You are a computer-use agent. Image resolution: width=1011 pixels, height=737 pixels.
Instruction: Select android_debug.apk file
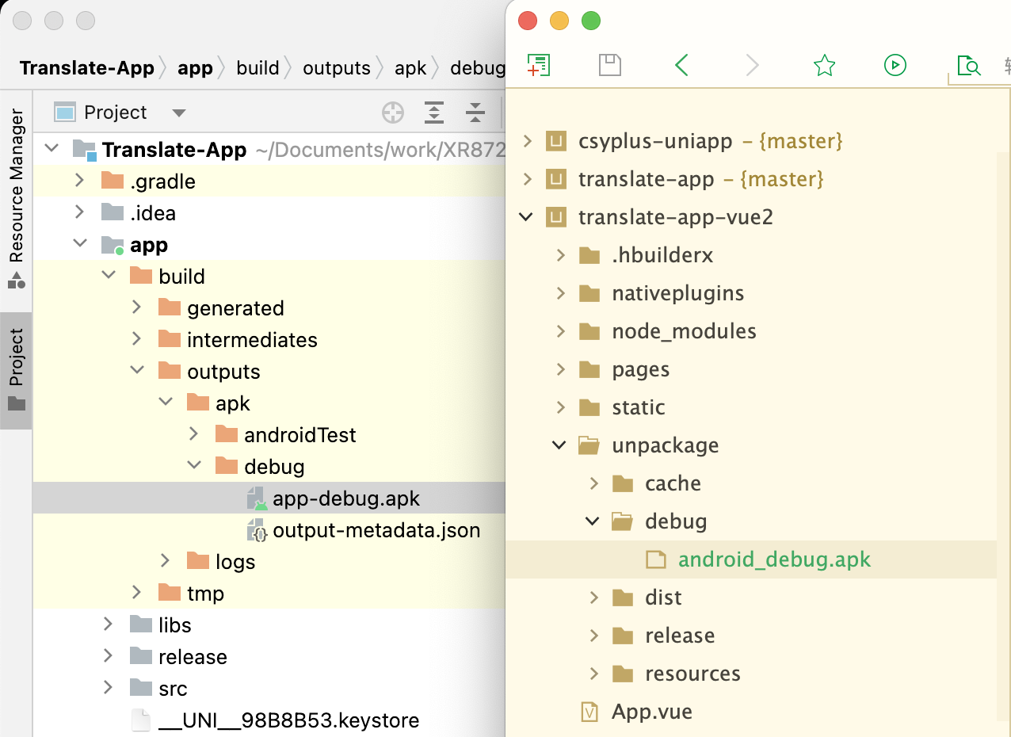coord(751,559)
